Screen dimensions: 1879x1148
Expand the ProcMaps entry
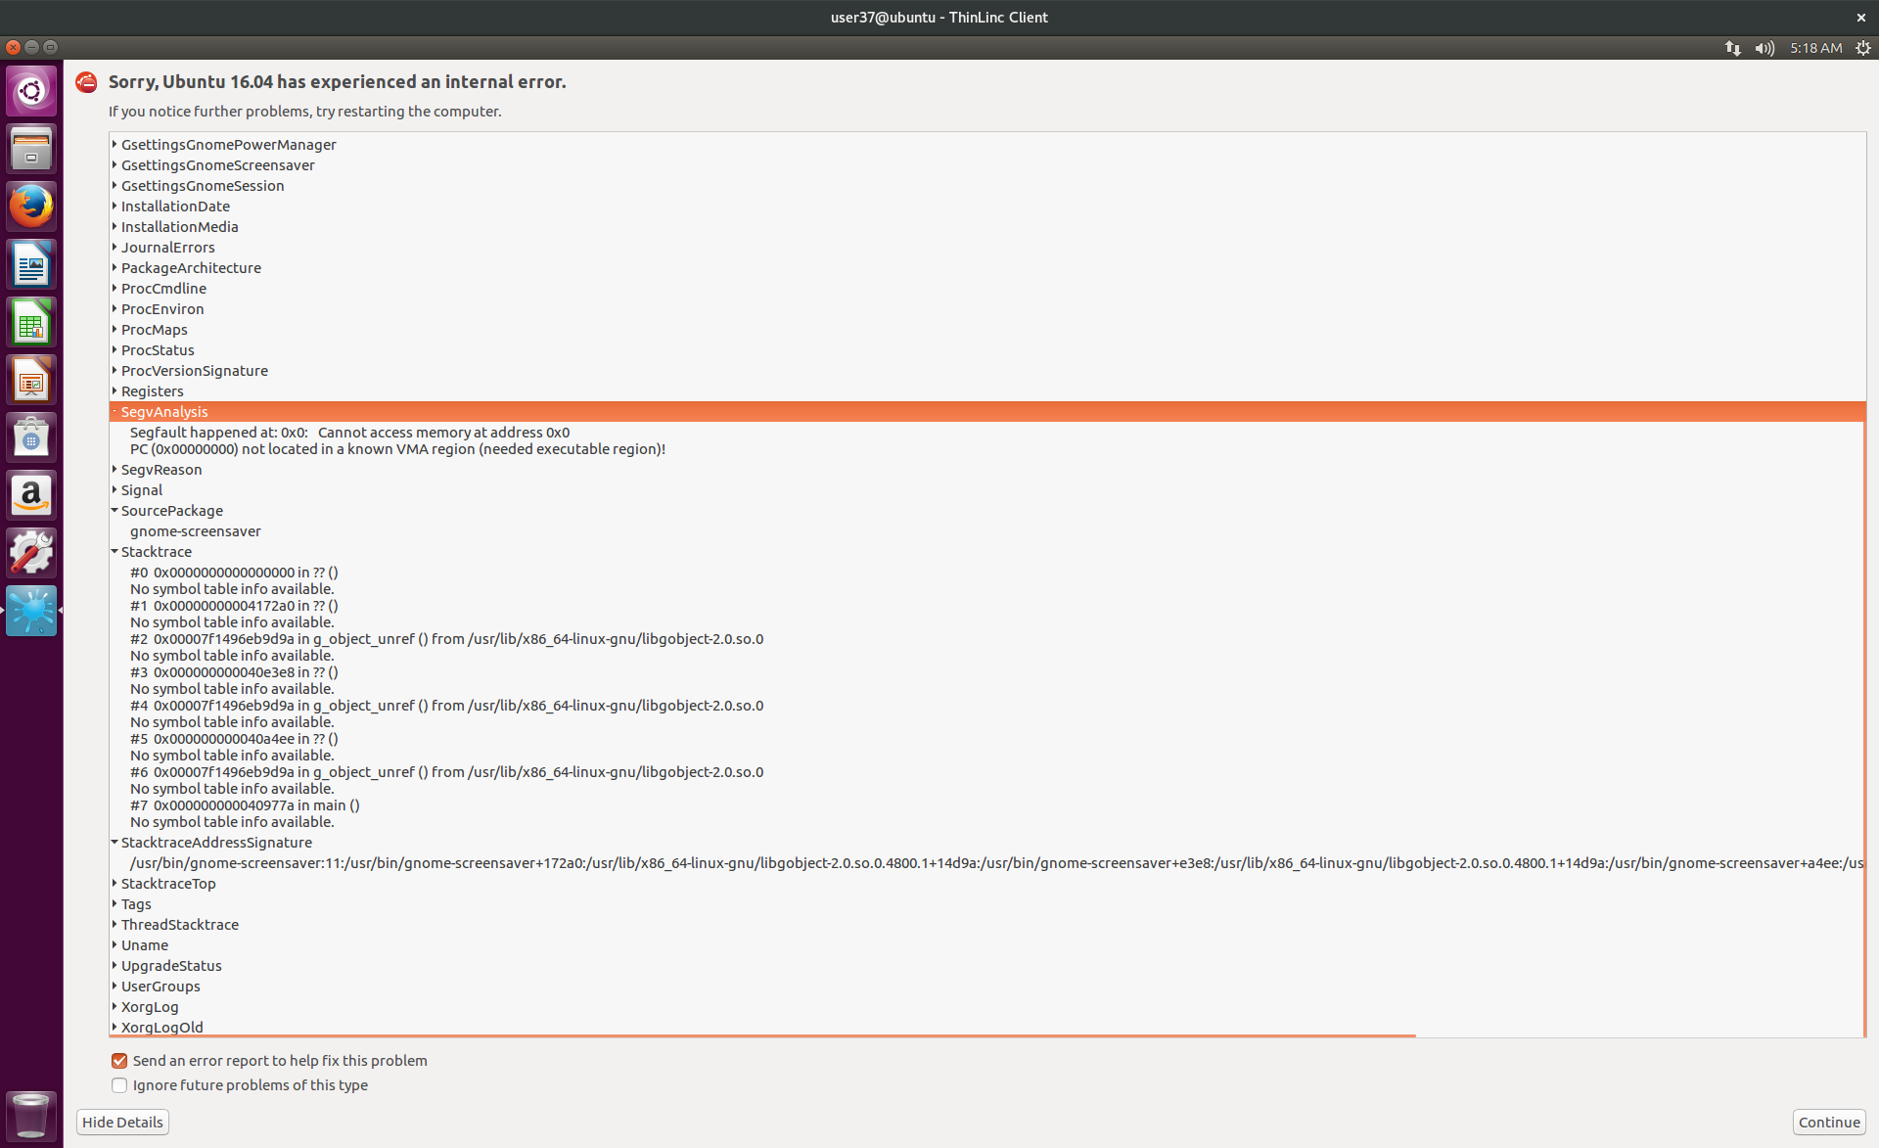[115, 329]
